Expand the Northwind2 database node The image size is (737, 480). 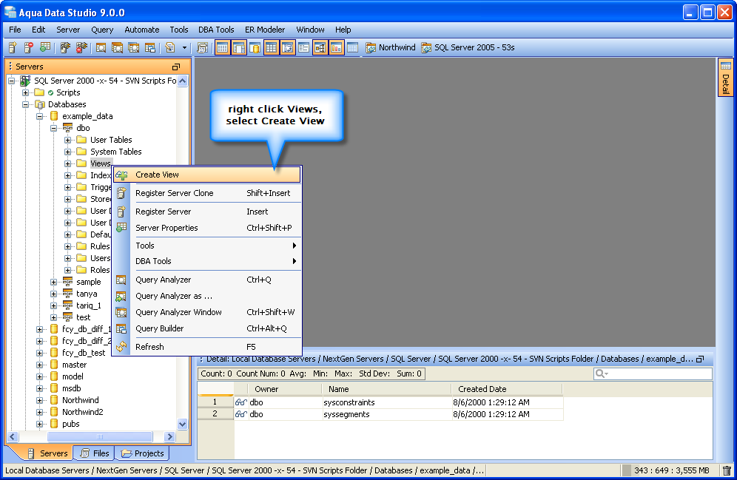tap(40, 412)
